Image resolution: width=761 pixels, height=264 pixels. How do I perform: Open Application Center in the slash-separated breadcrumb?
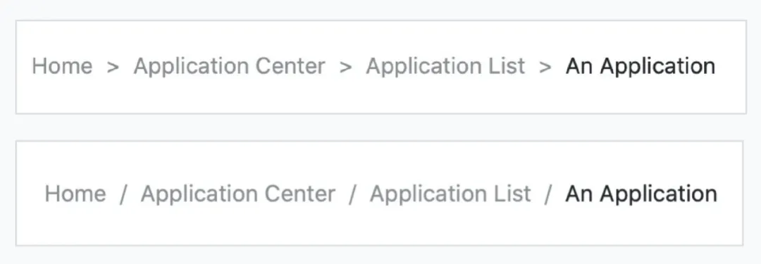coord(238,194)
